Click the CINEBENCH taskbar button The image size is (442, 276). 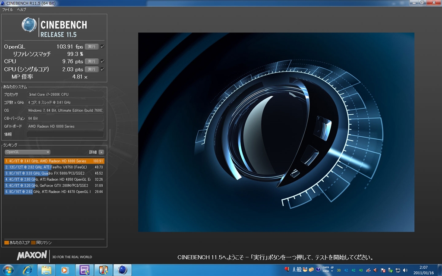pos(122,270)
